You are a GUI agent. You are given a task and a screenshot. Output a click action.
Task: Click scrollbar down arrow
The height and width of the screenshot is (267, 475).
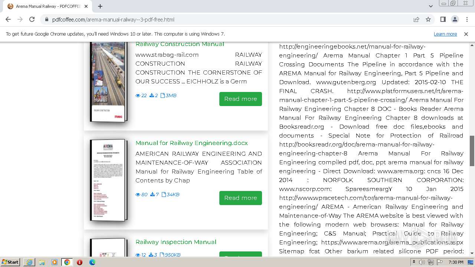[x=472, y=253]
